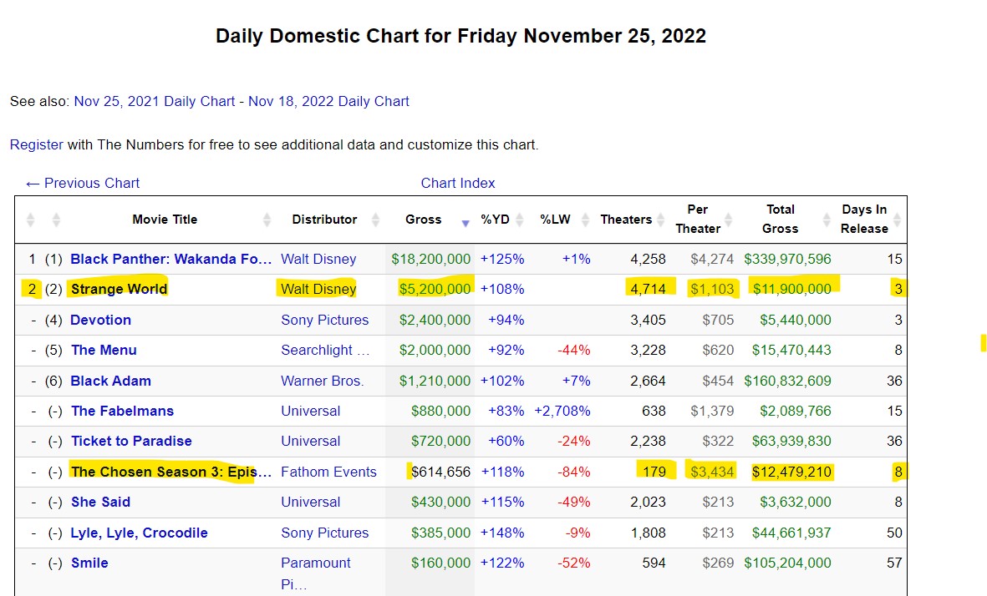Click the sort arrows beside Movie Title
987x596 pixels.
267,220
